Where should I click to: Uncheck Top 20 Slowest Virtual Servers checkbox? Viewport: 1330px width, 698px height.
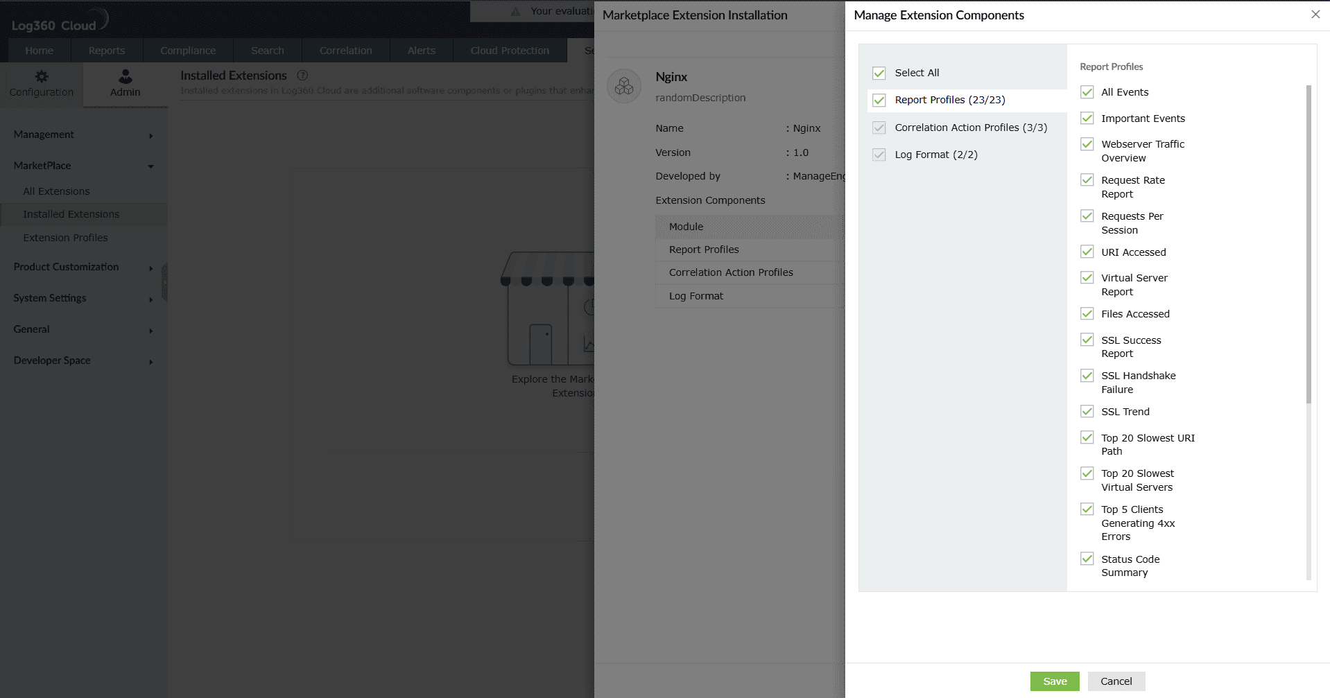pyautogui.click(x=1087, y=473)
